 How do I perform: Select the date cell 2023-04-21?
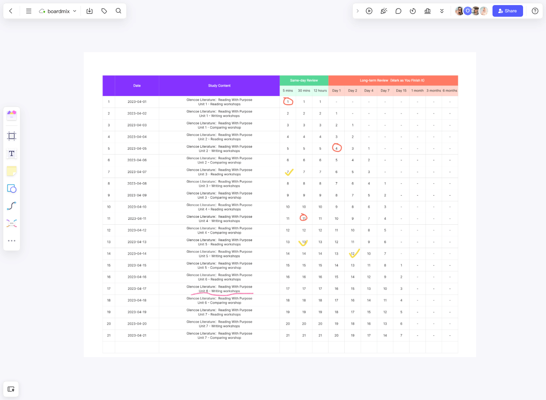pyautogui.click(x=137, y=336)
